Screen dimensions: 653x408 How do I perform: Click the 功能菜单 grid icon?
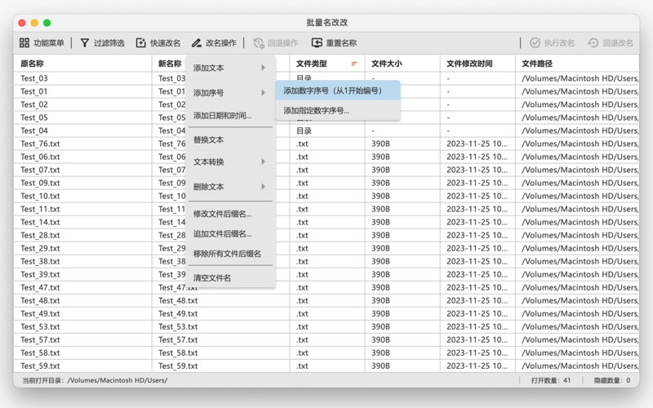pyautogui.click(x=24, y=43)
